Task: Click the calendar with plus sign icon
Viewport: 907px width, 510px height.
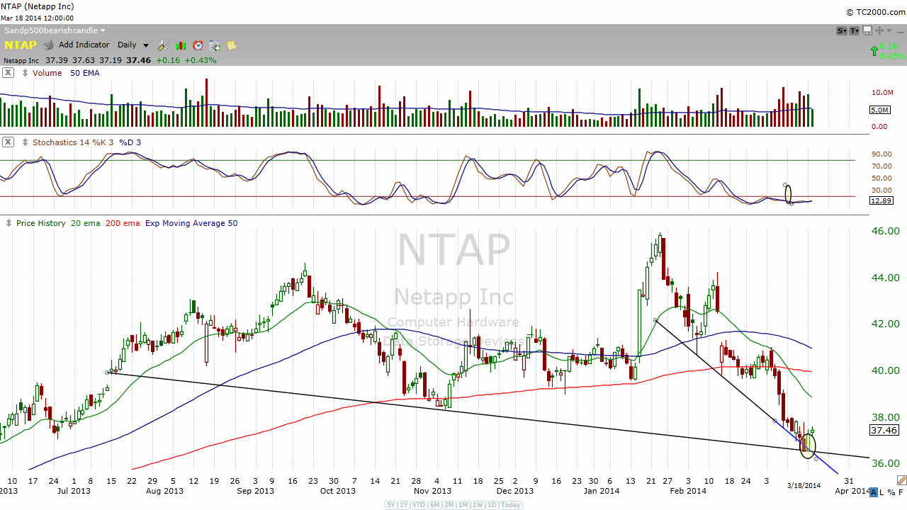Action: [x=215, y=45]
